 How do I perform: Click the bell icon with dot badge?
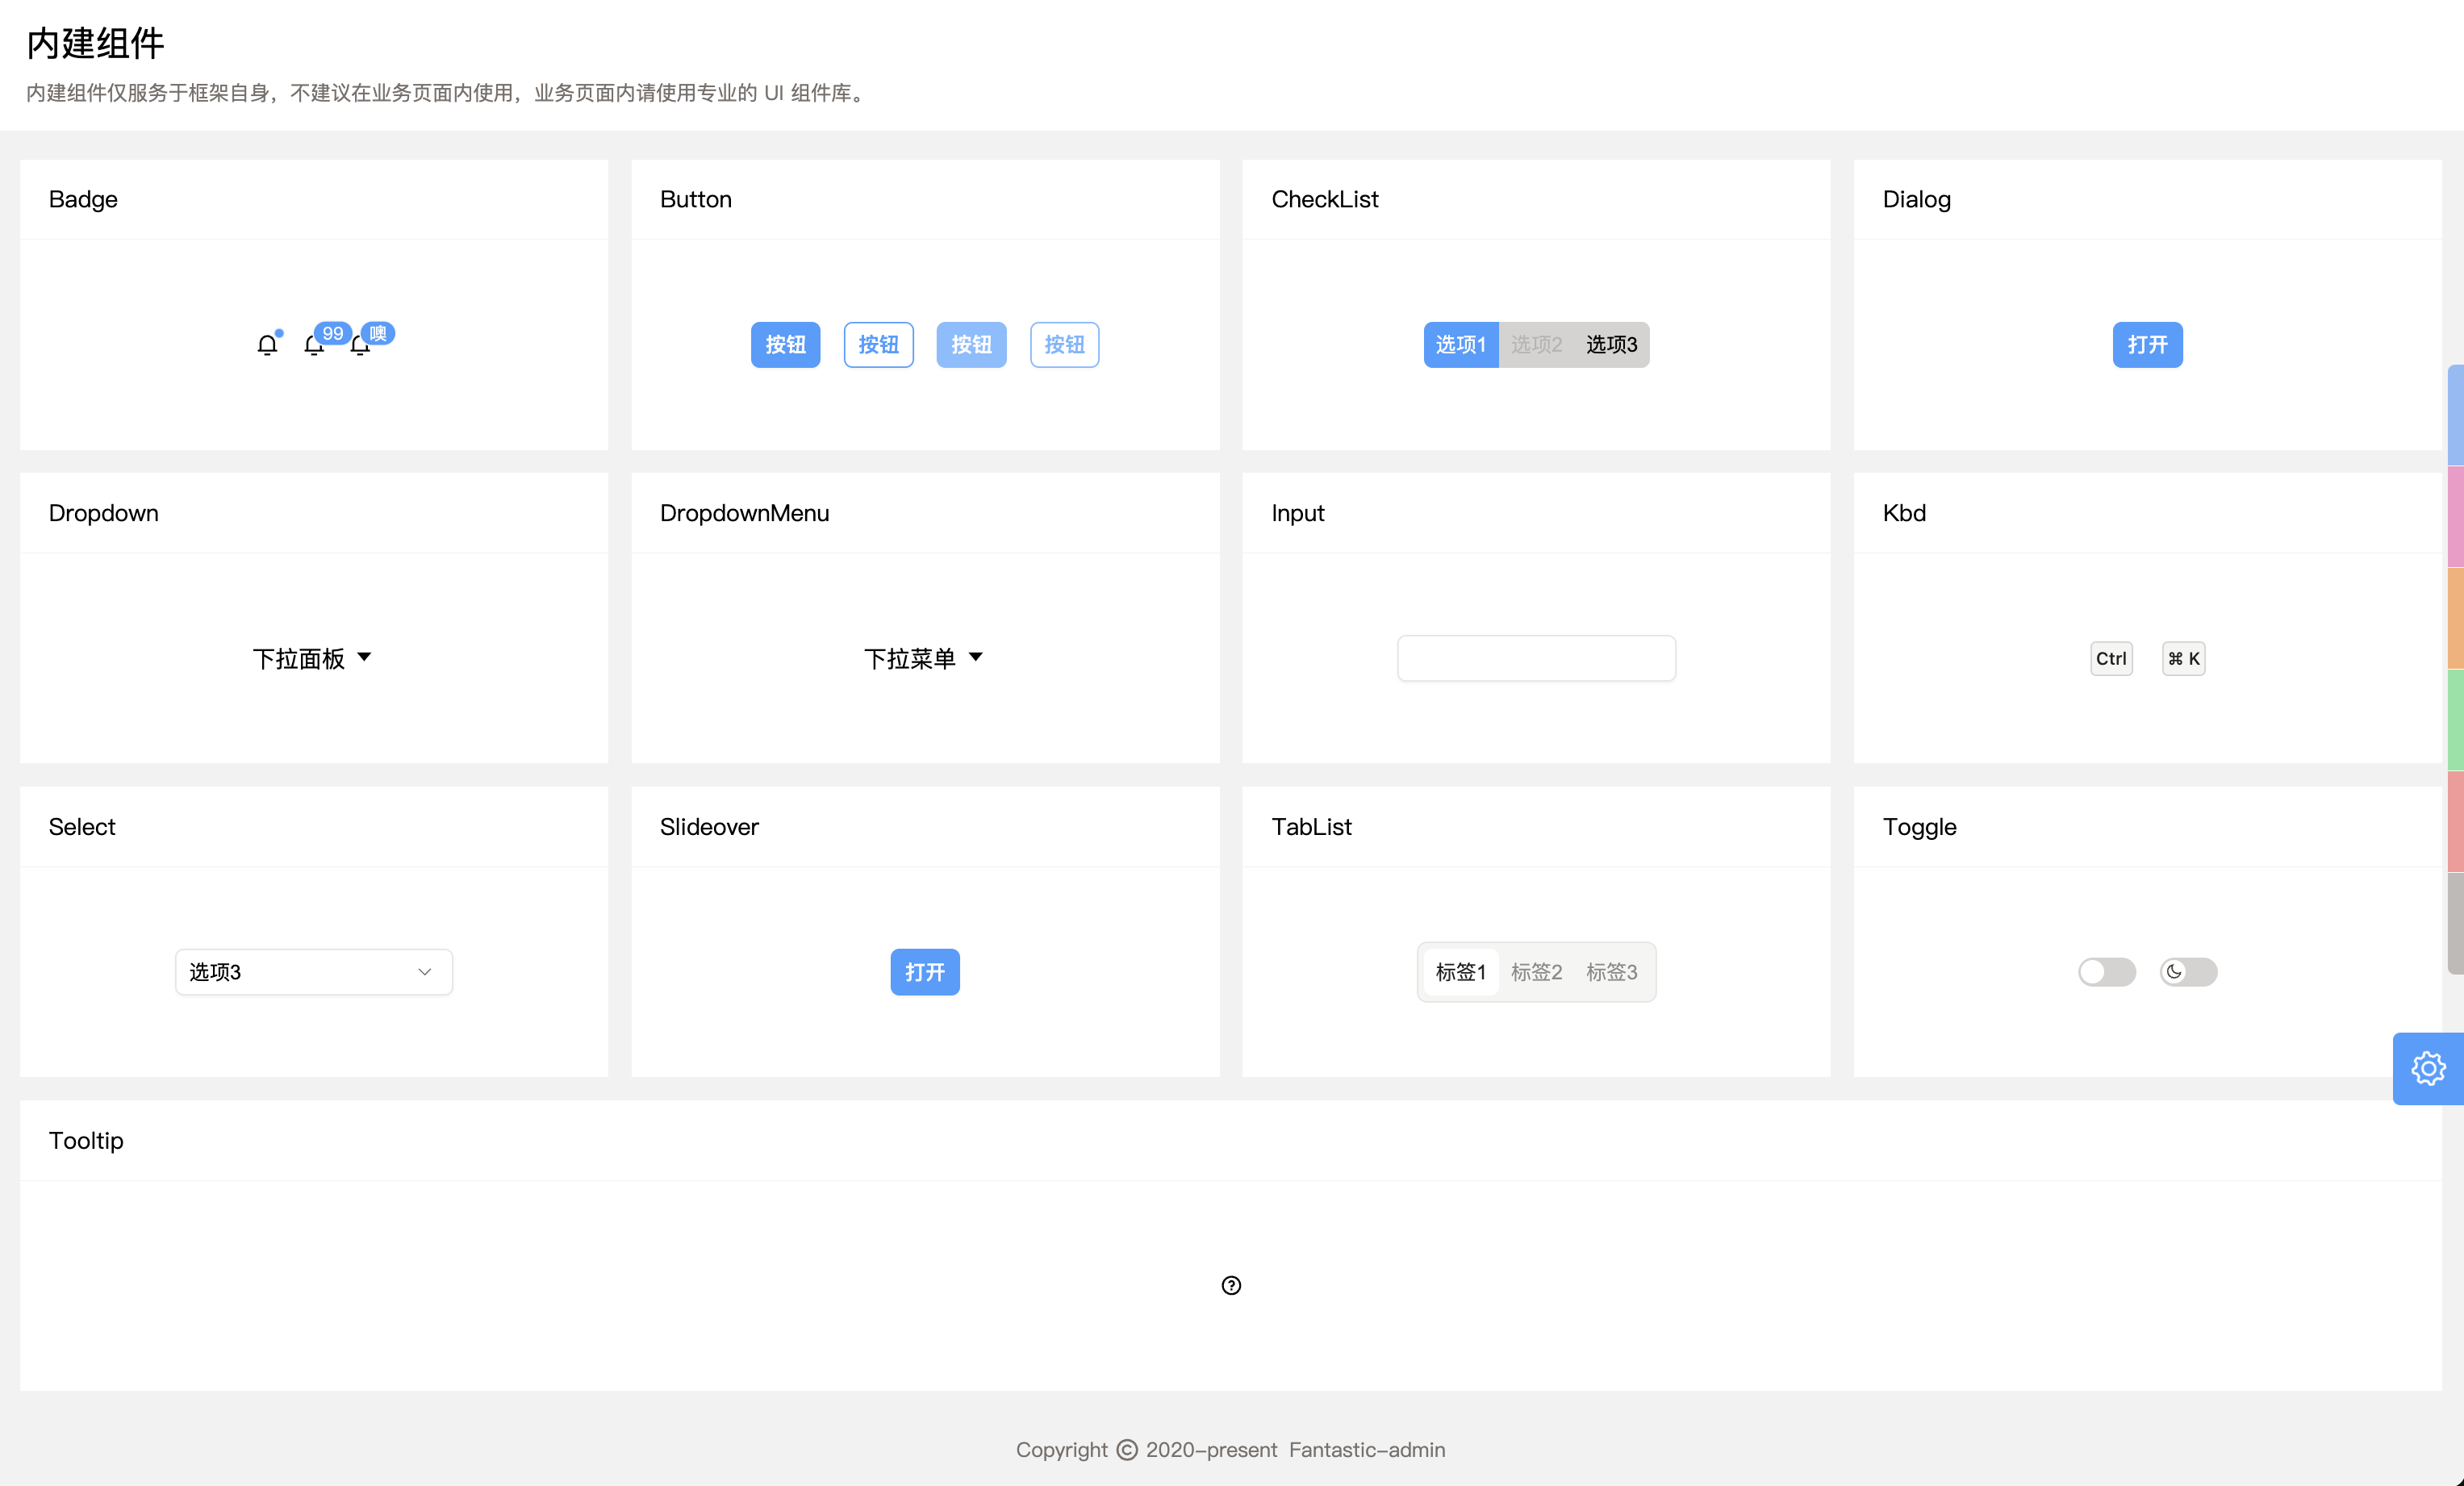pos(267,345)
